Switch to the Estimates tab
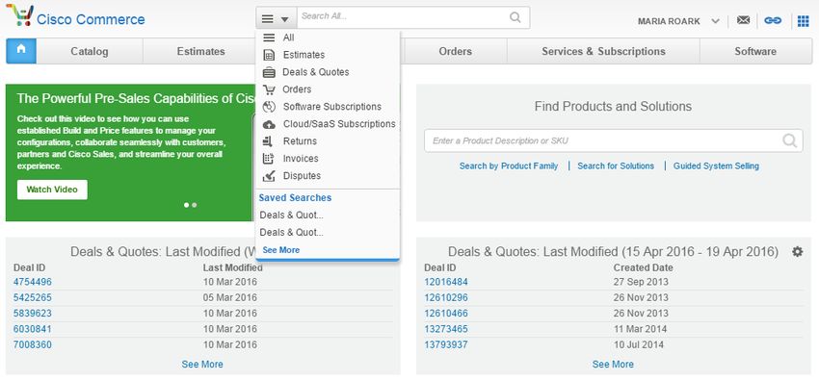Image resolution: width=819 pixels, height=381 pixels. click(200, 51)
